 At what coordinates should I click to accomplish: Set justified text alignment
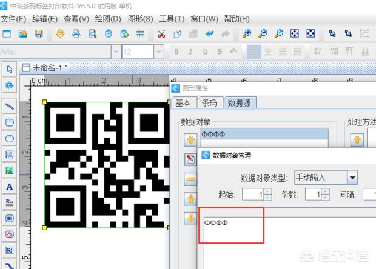[297, 51]
